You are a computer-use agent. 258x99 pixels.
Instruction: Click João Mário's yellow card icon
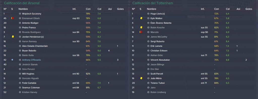tap(141, 78)
